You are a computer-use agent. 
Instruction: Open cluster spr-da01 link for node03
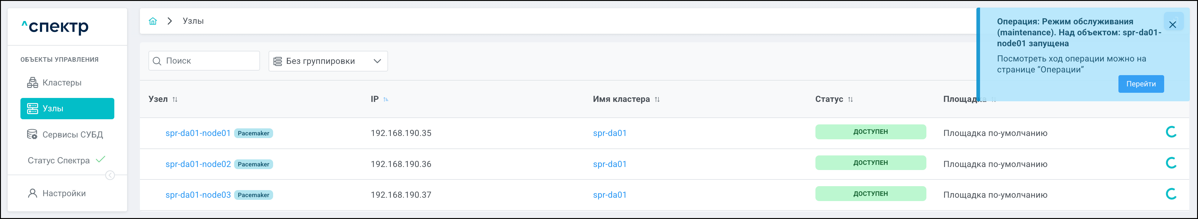click(x=610, y=195)
